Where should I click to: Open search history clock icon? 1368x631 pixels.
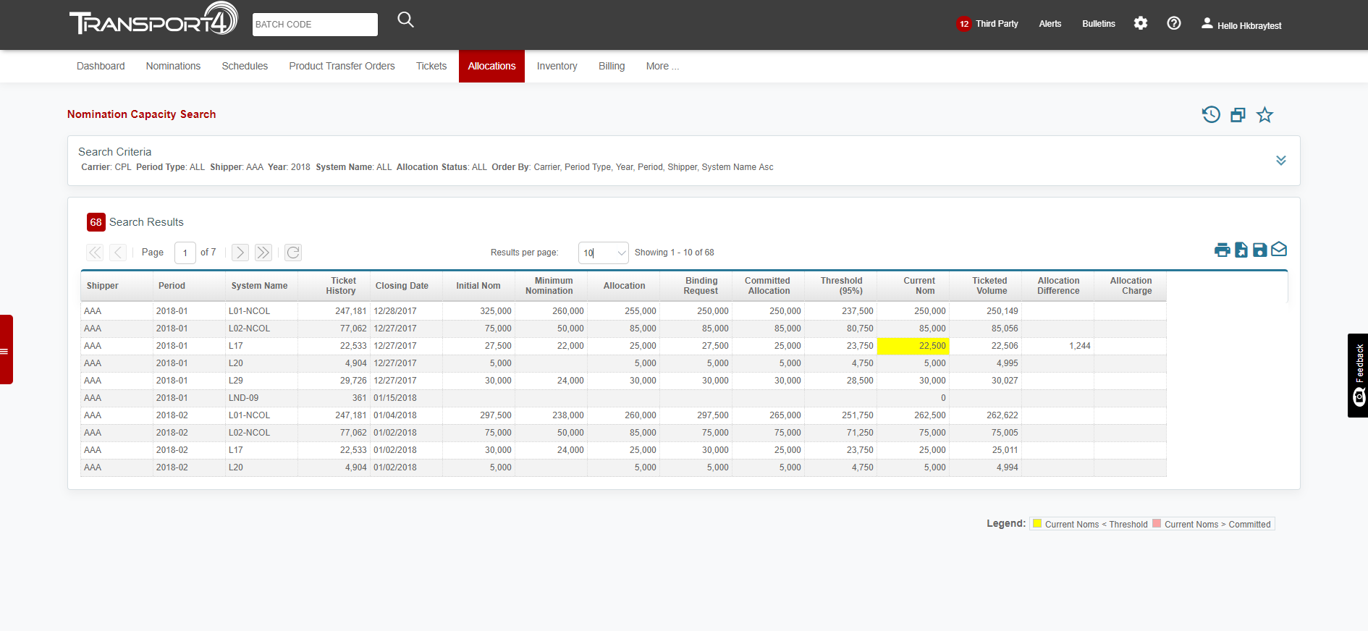pos(1210,114)
